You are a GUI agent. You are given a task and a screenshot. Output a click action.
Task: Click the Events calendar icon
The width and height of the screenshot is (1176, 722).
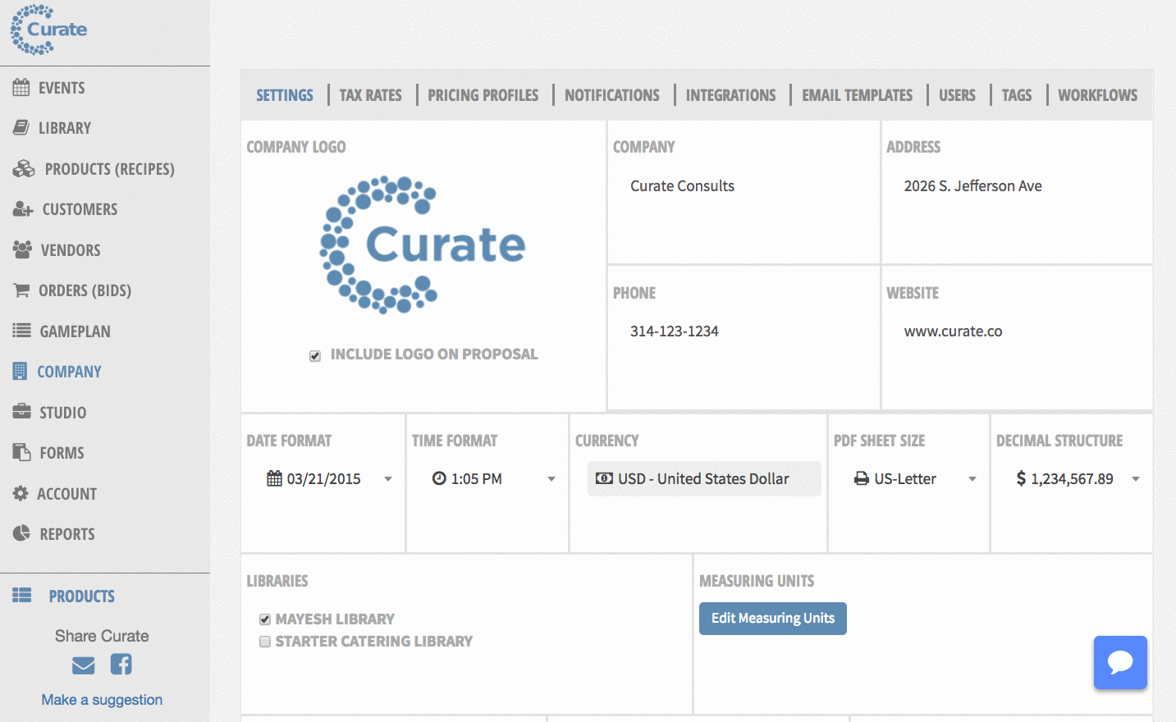click(21, 87)
